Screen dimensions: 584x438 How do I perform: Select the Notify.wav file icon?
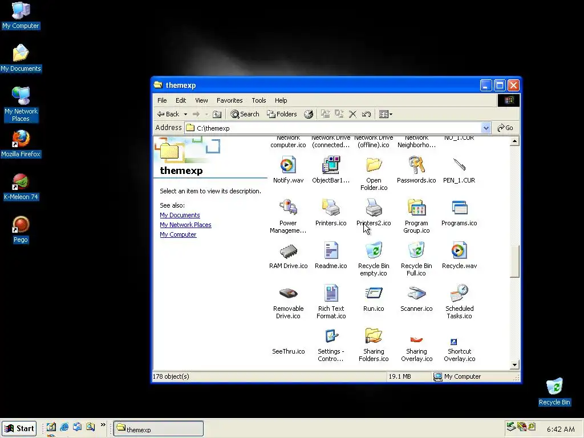pos(288,165)
